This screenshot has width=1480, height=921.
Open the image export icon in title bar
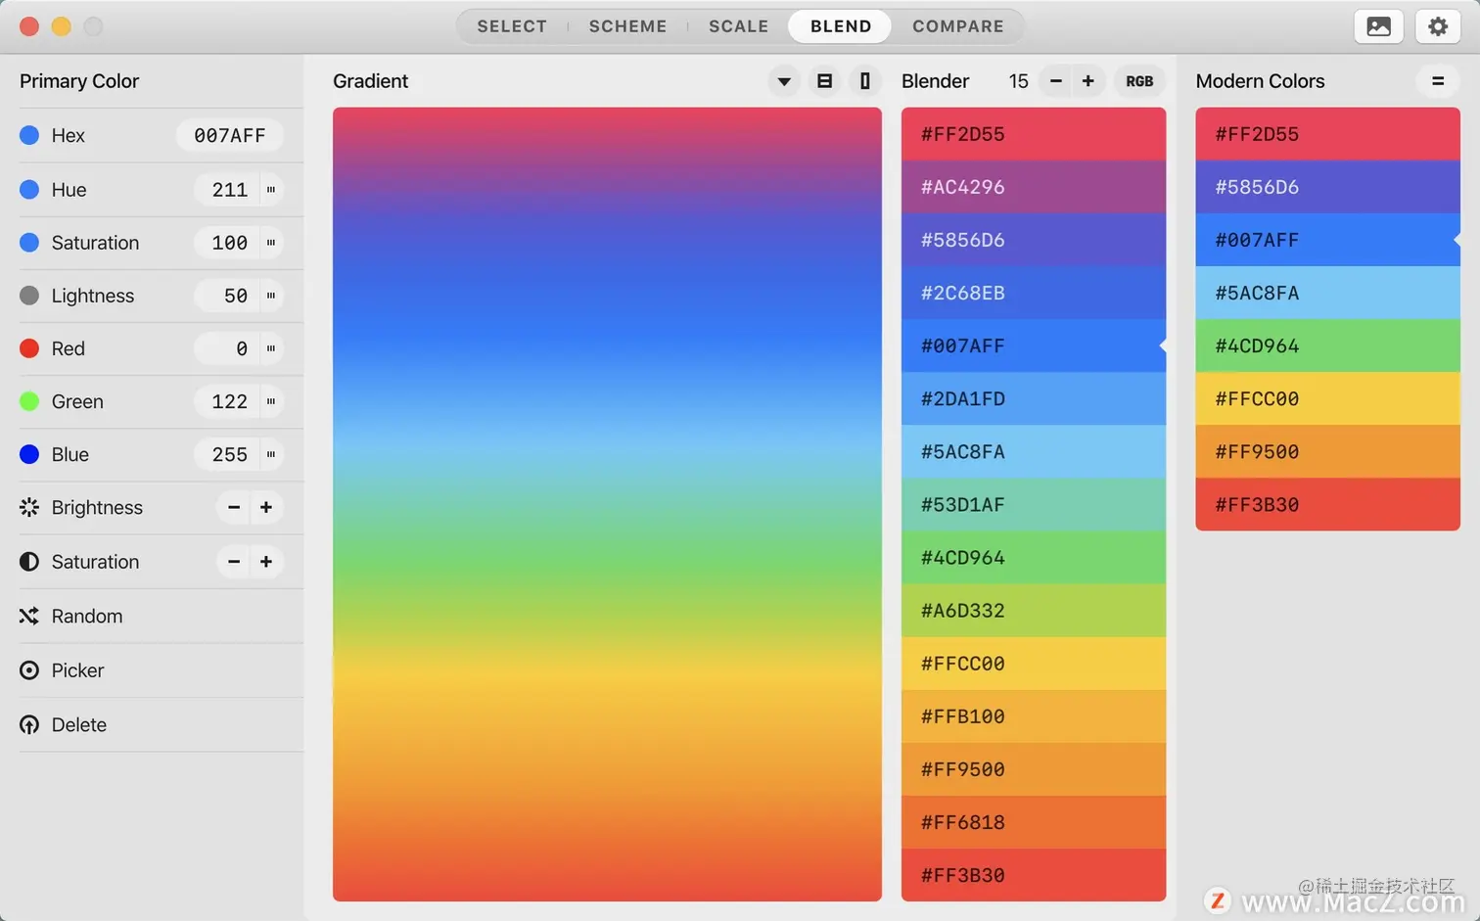pyautogui.click(x=1378, y=26)
